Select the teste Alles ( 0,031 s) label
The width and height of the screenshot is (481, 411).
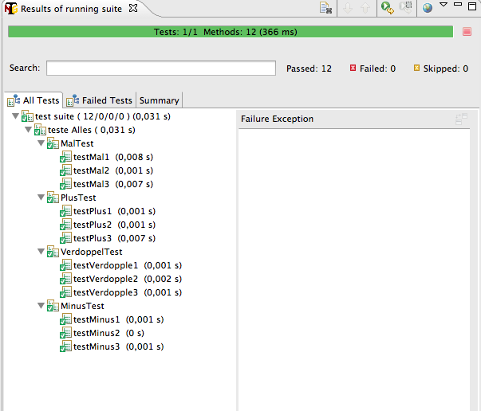[92, 130]
